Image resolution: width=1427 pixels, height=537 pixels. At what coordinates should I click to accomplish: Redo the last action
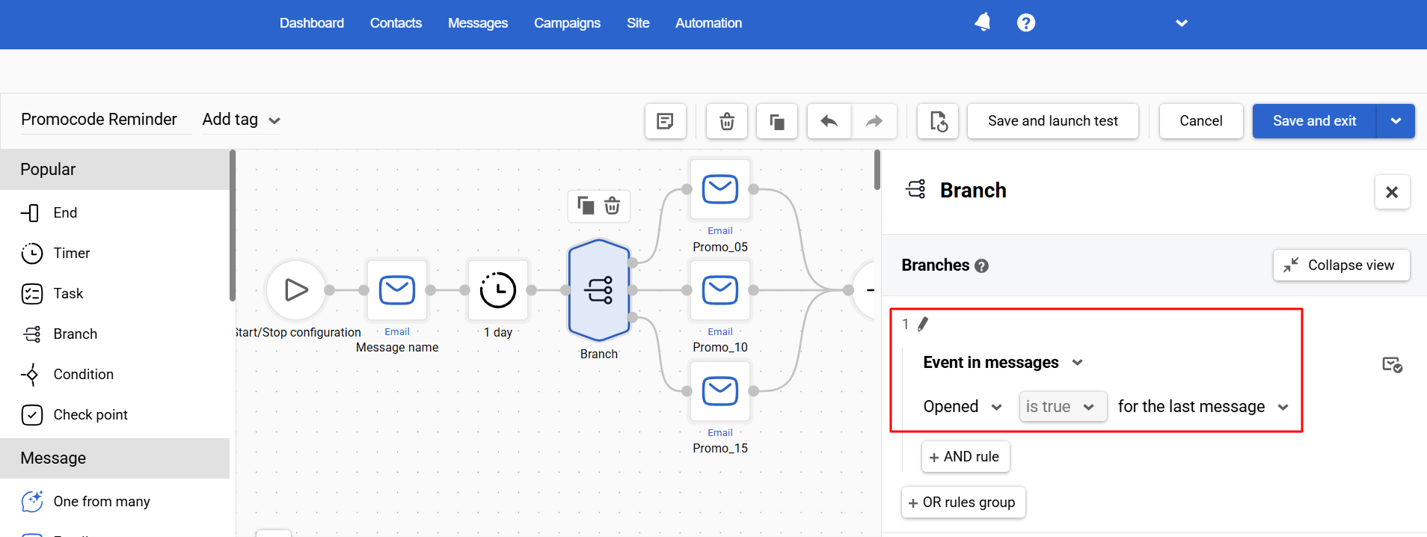click(874, 121)
